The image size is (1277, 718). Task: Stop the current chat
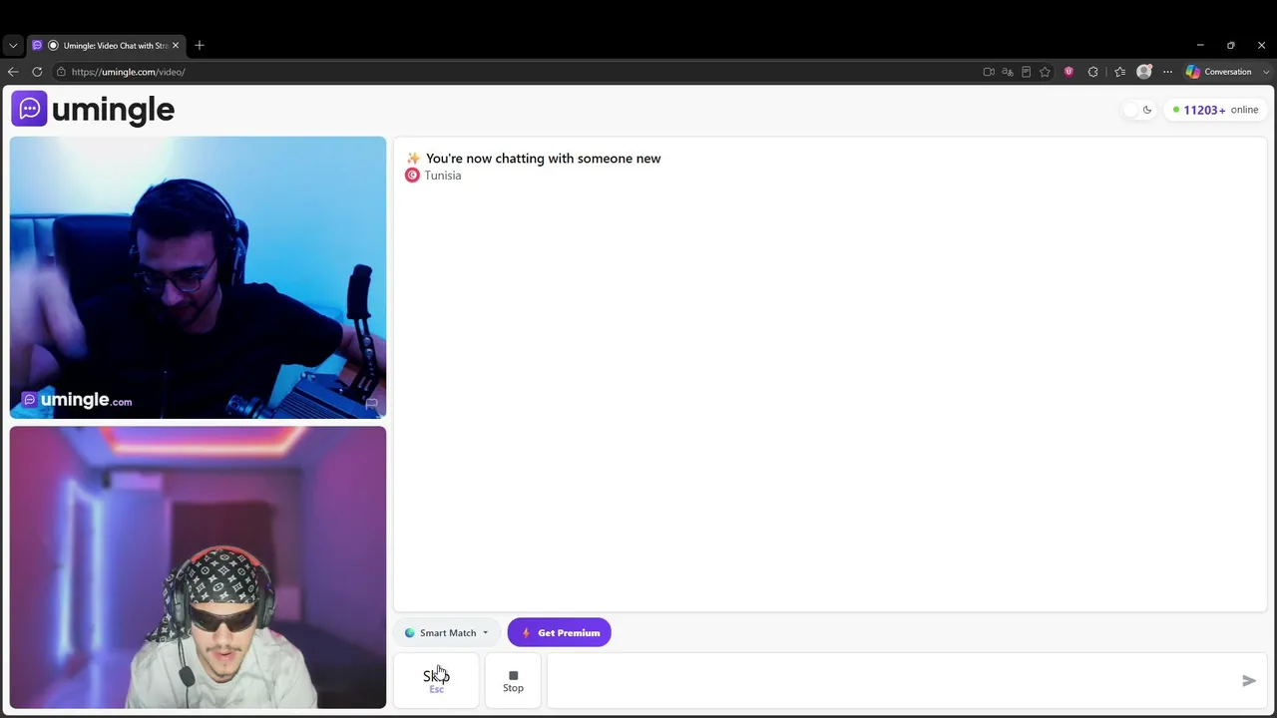(x=513, y=680)
